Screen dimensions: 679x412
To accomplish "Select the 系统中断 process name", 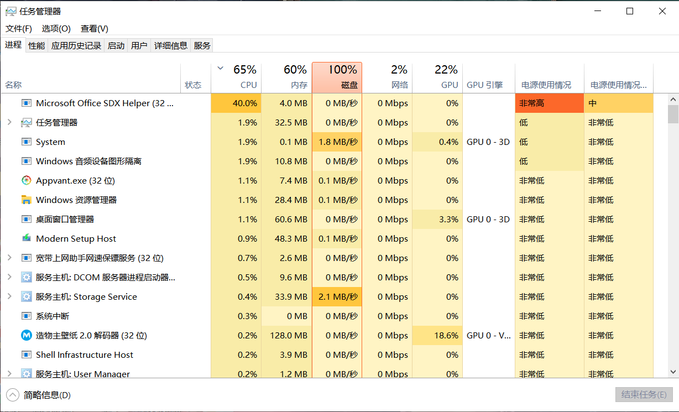I will click(53, 316).
